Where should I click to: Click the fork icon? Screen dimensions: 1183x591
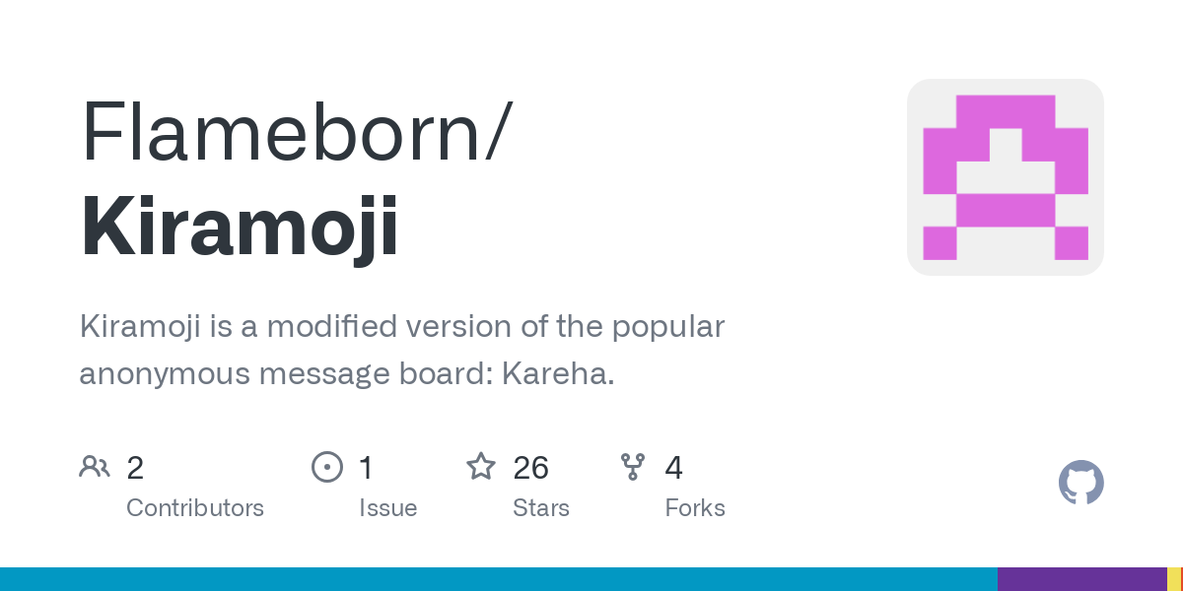point(633,466)
